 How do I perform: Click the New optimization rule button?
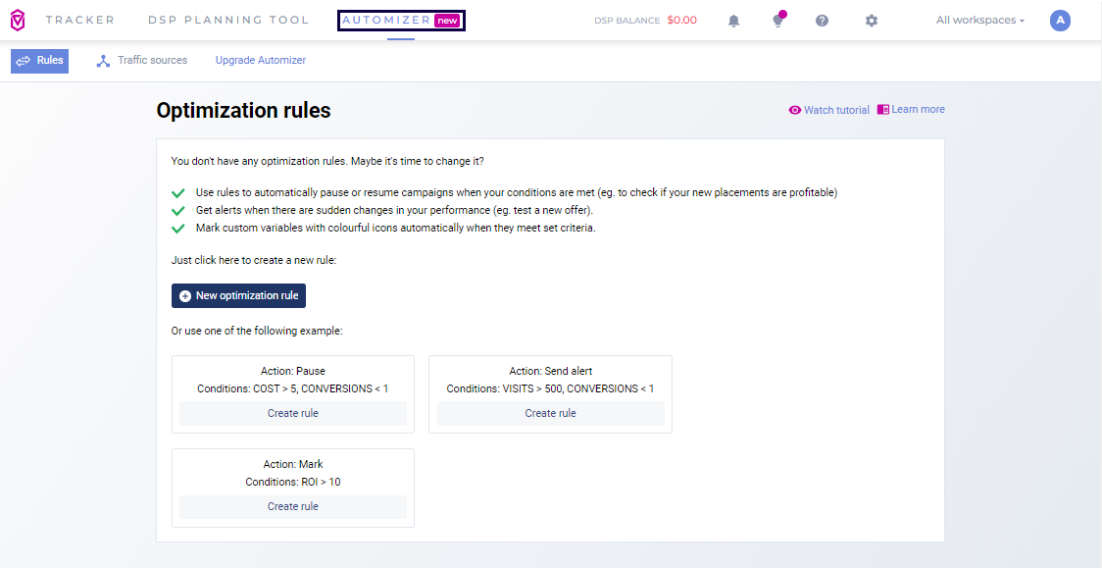(238, 295)
